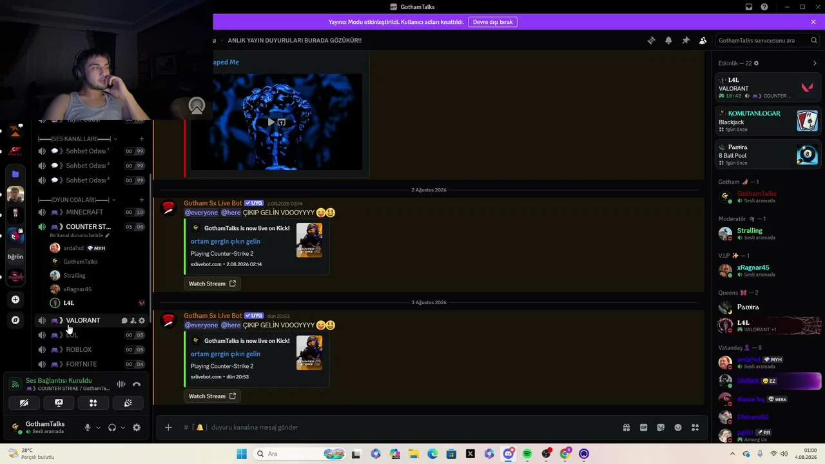This screenshot has width=825, height=464.
Task: Deafen headphones toggle
Action: 112,427
